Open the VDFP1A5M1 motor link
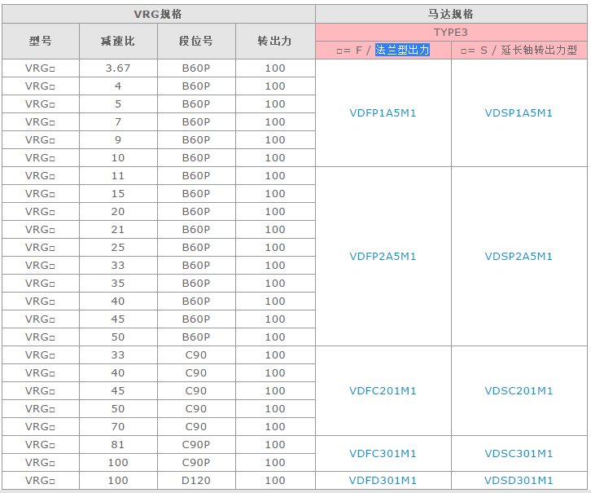The image size is (591, 493). 383,112
